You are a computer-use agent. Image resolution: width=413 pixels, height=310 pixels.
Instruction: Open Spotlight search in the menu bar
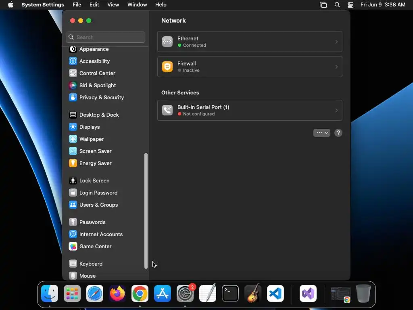(x=337, y=5)
